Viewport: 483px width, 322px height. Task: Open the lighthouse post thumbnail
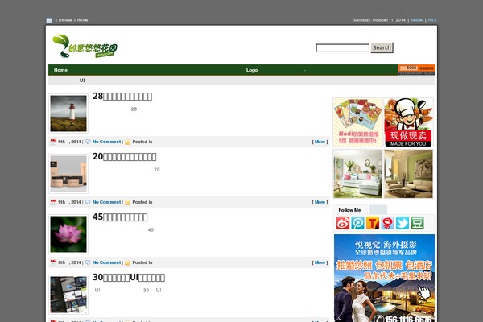[x=68, y=114]
